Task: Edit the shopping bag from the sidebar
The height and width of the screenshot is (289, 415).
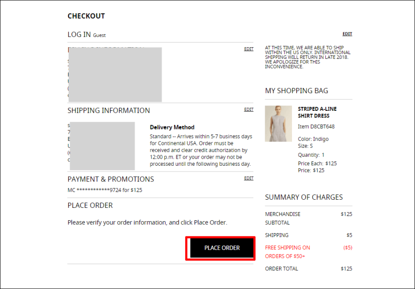Action: click(x=347, y=34)
